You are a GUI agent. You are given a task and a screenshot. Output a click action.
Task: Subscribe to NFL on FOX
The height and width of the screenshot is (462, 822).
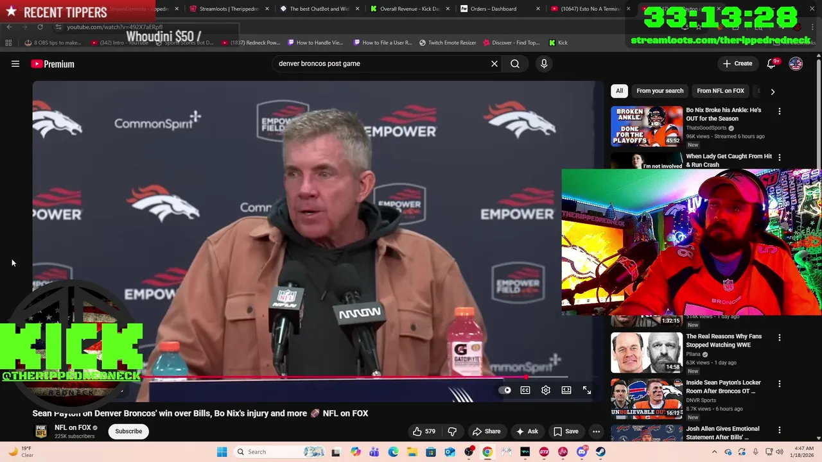128,431
